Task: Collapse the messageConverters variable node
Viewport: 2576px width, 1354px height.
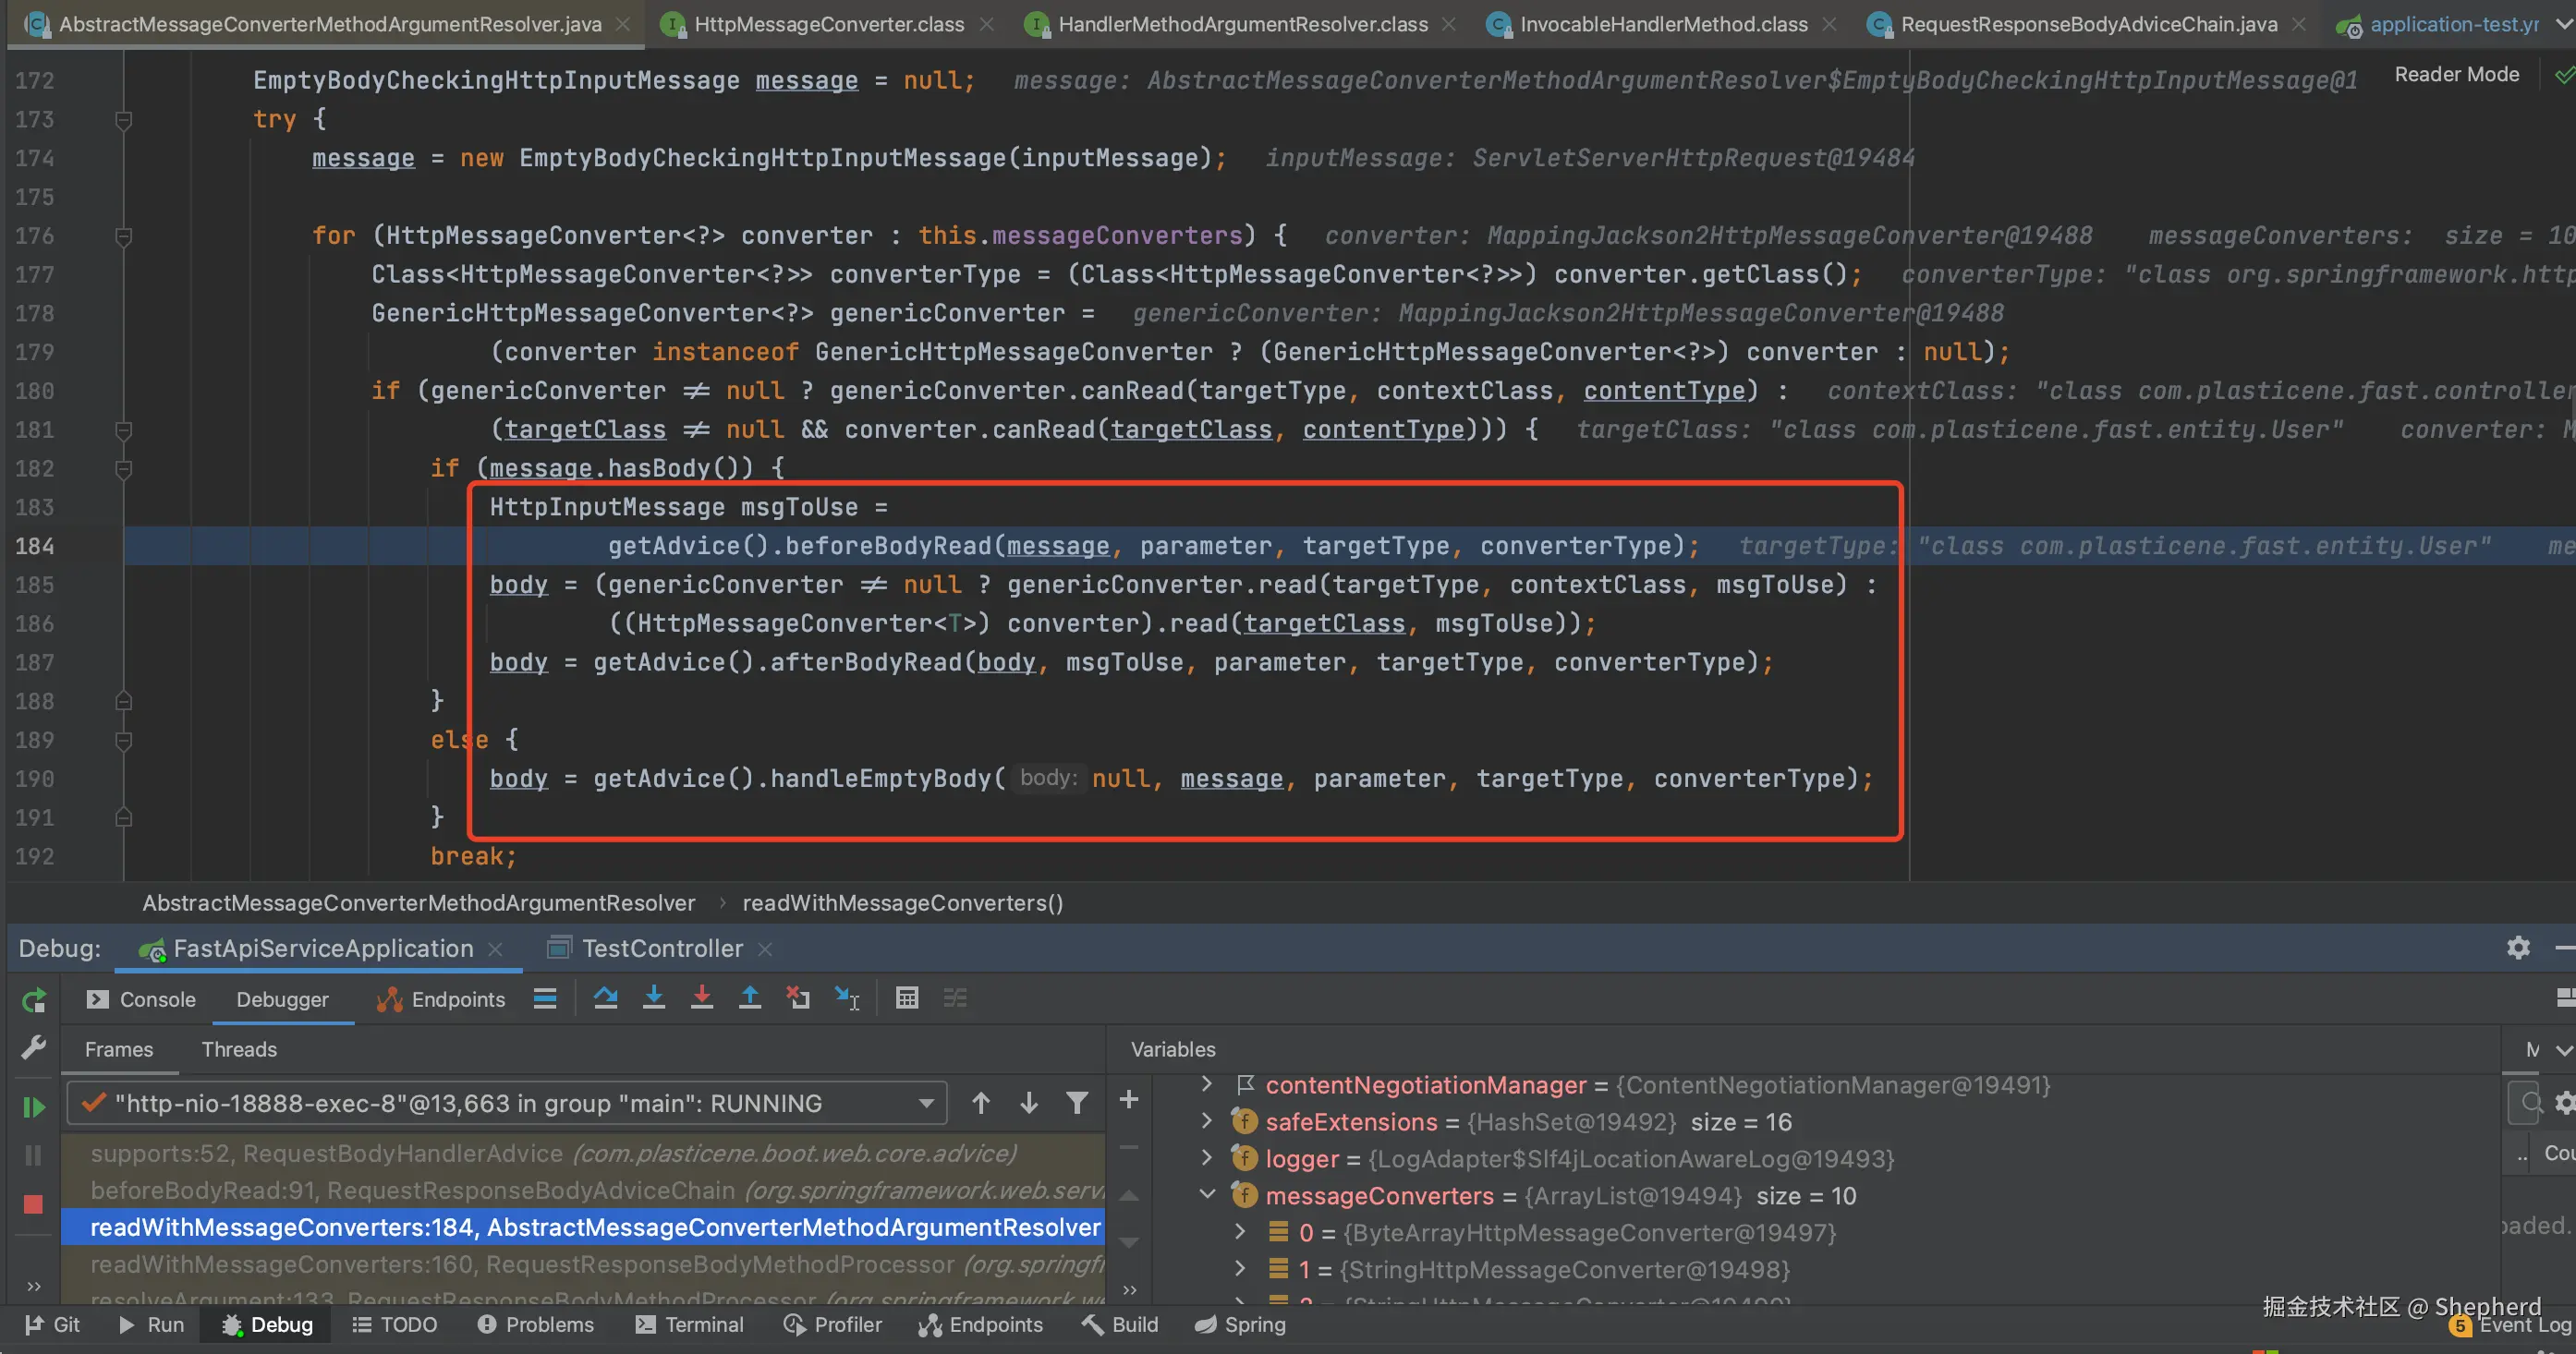Action: [x=1207, y=1195]
